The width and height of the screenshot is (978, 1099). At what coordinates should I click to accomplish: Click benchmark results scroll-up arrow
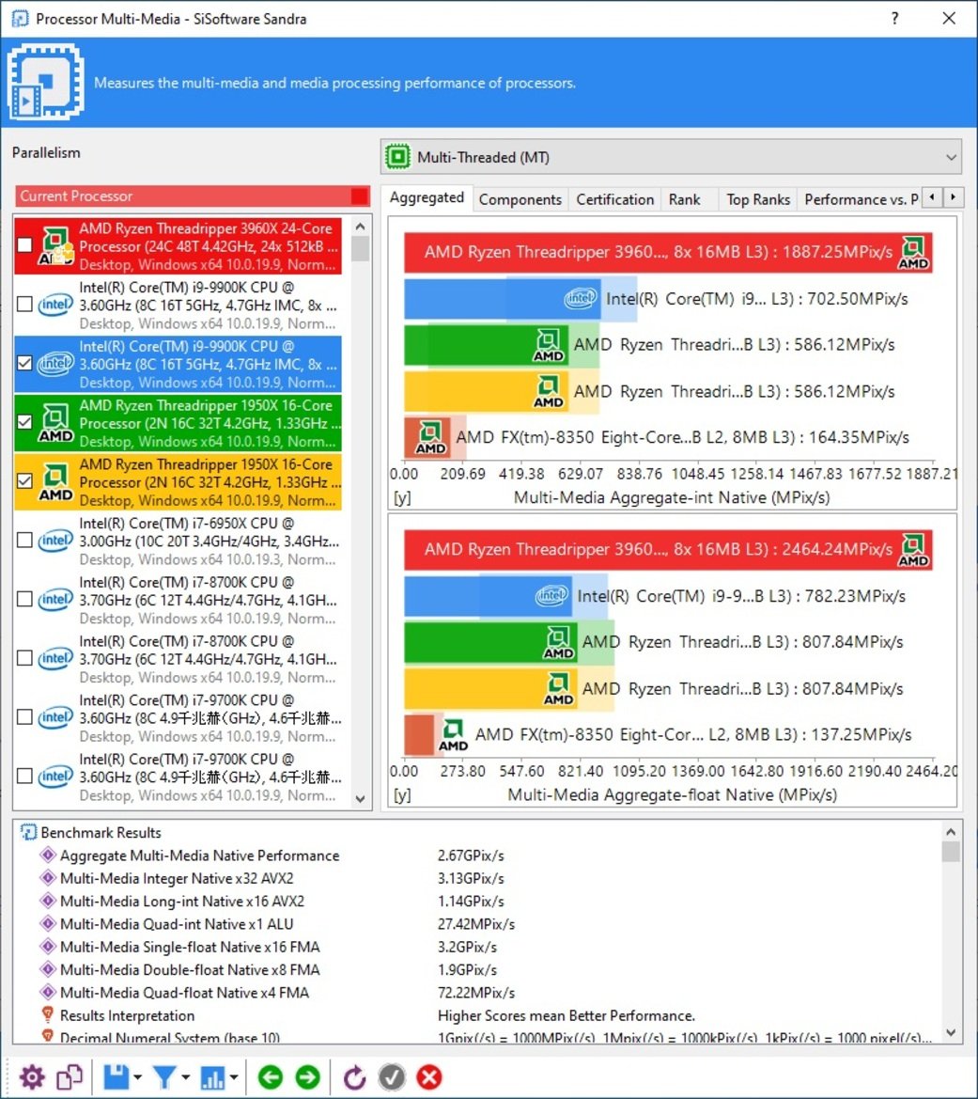951,832
